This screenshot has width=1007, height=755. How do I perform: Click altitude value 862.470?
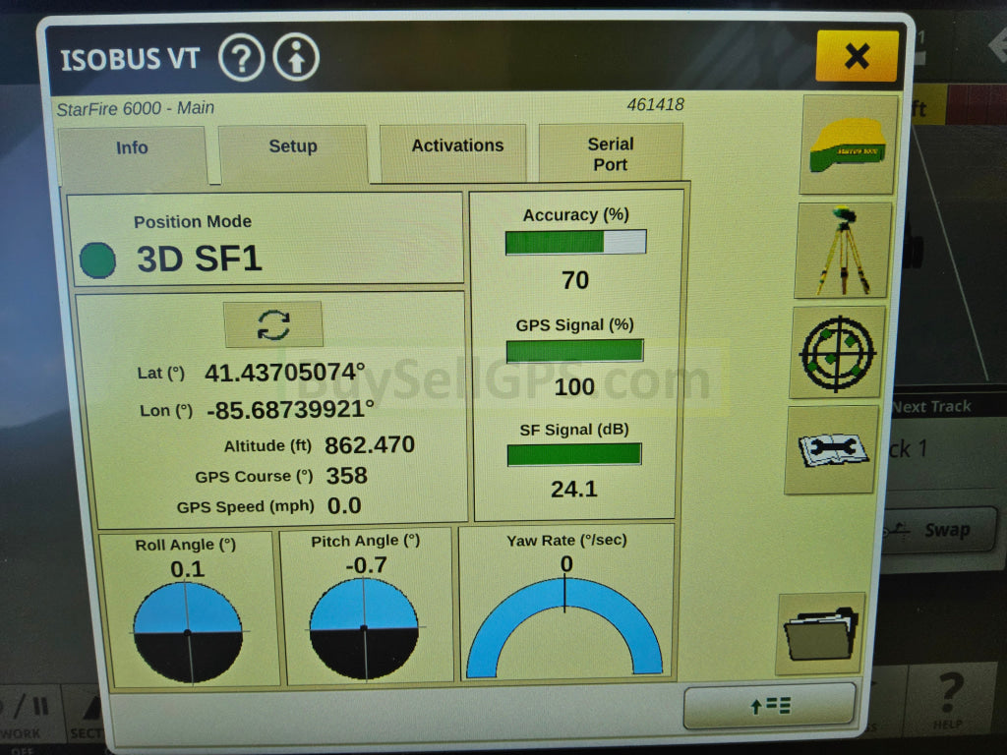pyautogui.click(x=370, y=445)
